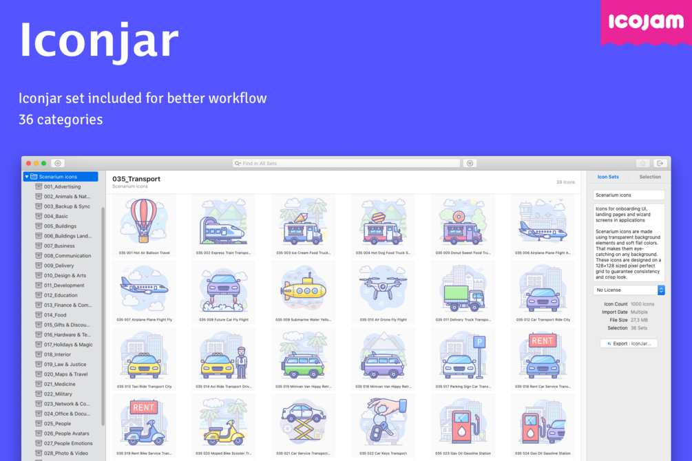Click the favorites star toolbar icon

click(642, 163)
